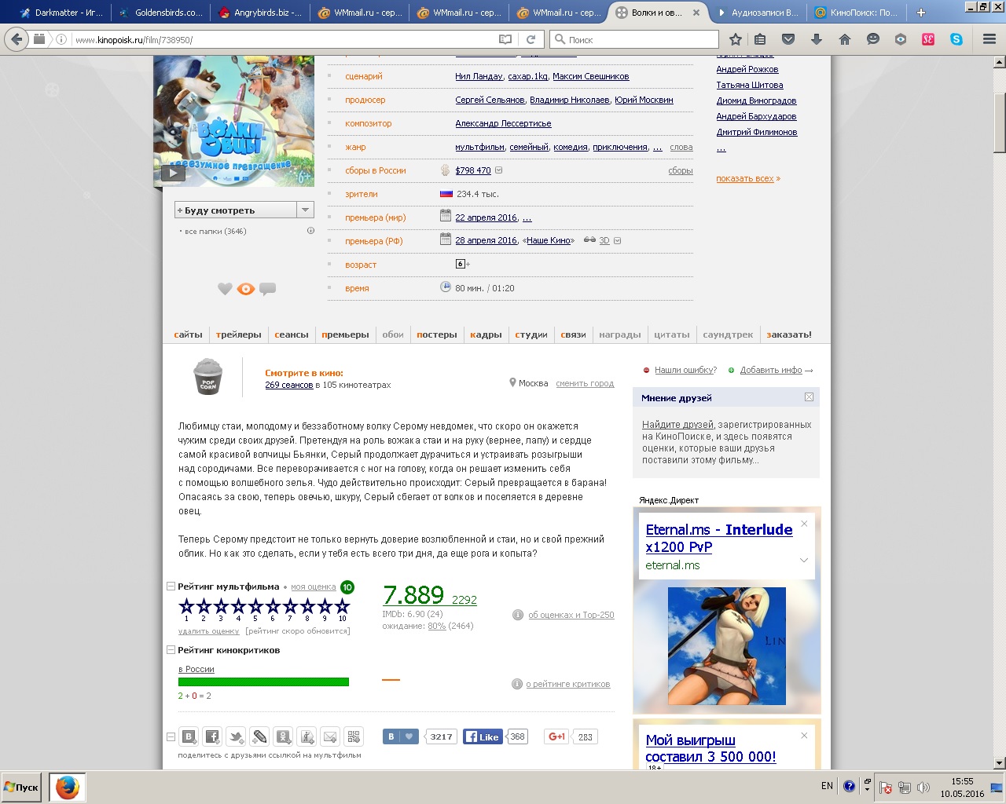Open the удалить оценку link
1006x804 pixels.
point(208,630)
